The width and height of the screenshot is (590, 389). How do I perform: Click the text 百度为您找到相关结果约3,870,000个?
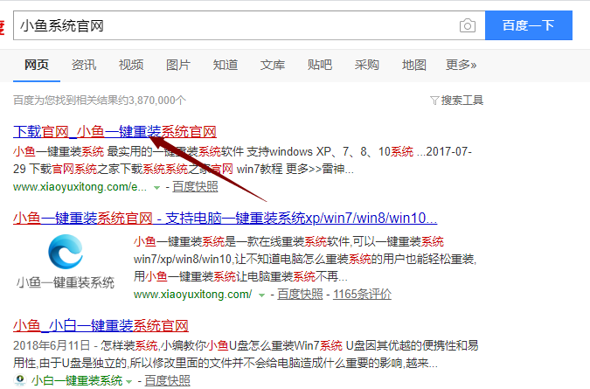(x=100, y=100)
